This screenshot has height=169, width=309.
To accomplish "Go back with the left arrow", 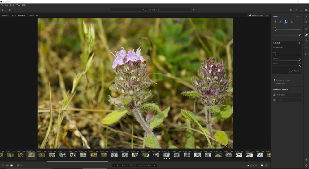I will pos(10,10).
